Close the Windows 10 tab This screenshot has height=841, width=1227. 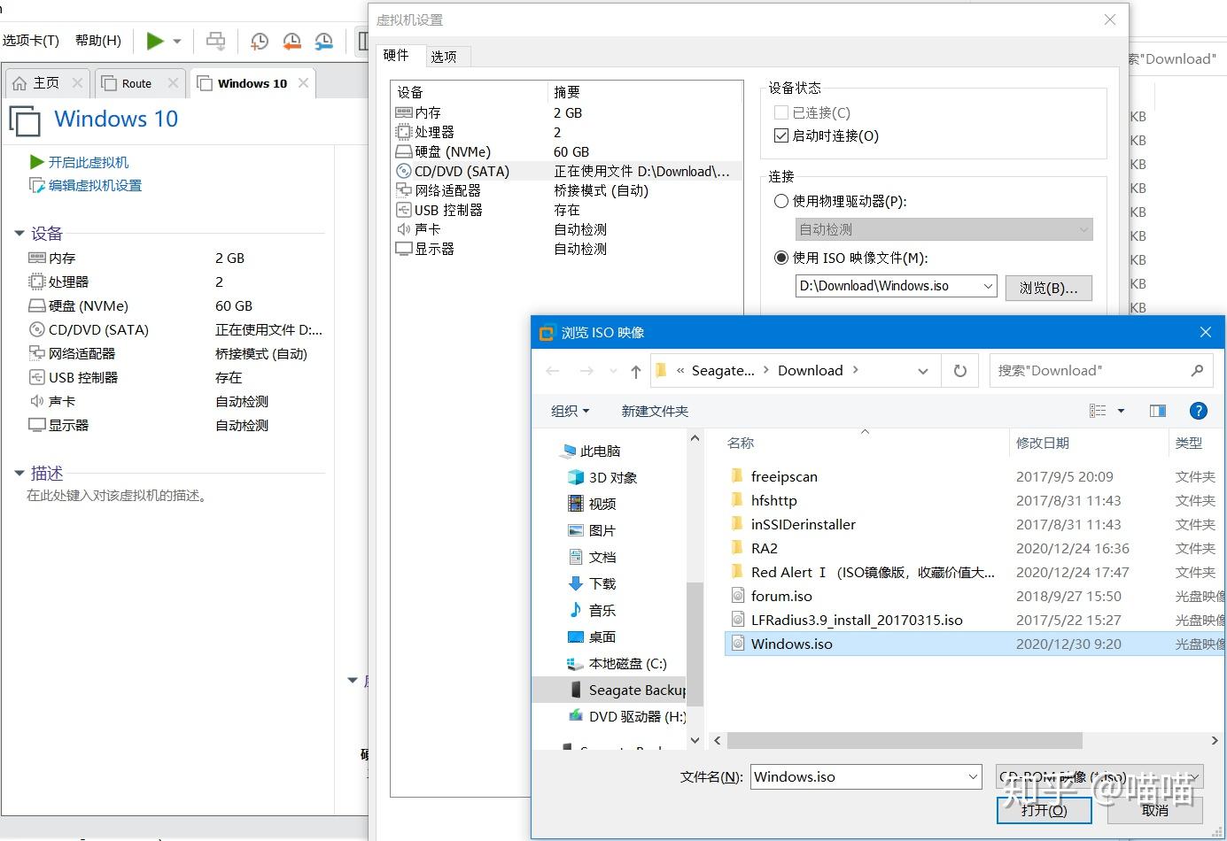point(304,82)
